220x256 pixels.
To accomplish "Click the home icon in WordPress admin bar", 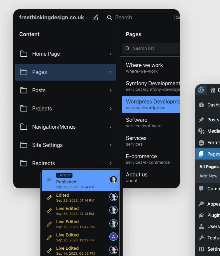I will pyautogui.click(x=212, y=90).
